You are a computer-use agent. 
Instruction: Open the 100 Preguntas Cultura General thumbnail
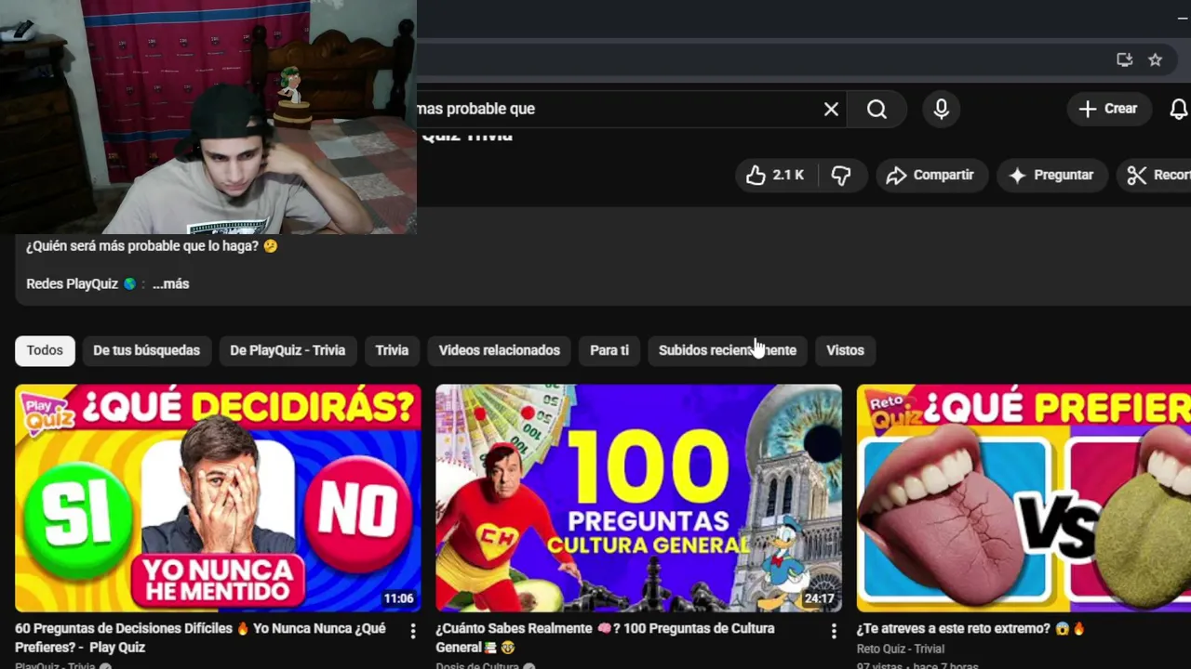point(638,498)
